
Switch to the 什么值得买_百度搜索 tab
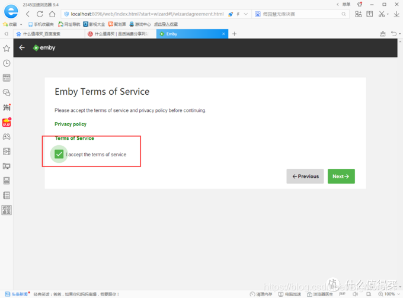pos(49,34)
